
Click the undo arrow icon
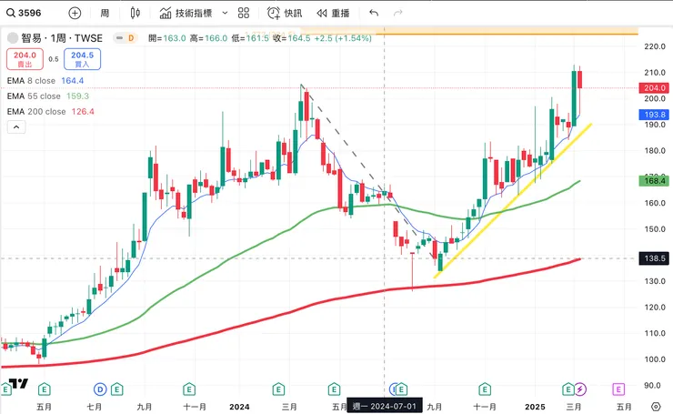pos(374,13)
